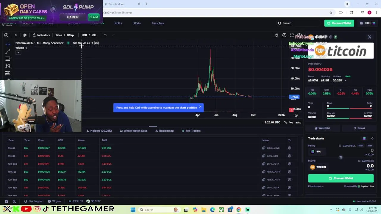The image size is (381, 214).
Task: Open the Fibonacci retracement tool
Action: tap(8, 59)
